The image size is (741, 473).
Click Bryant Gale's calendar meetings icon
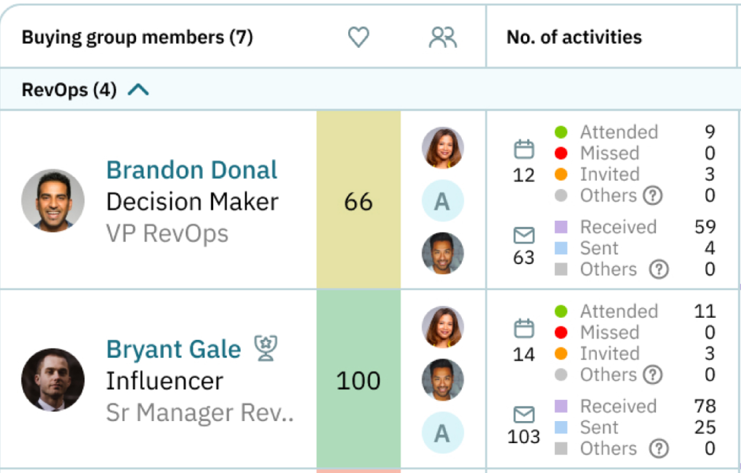click(524, 329)
